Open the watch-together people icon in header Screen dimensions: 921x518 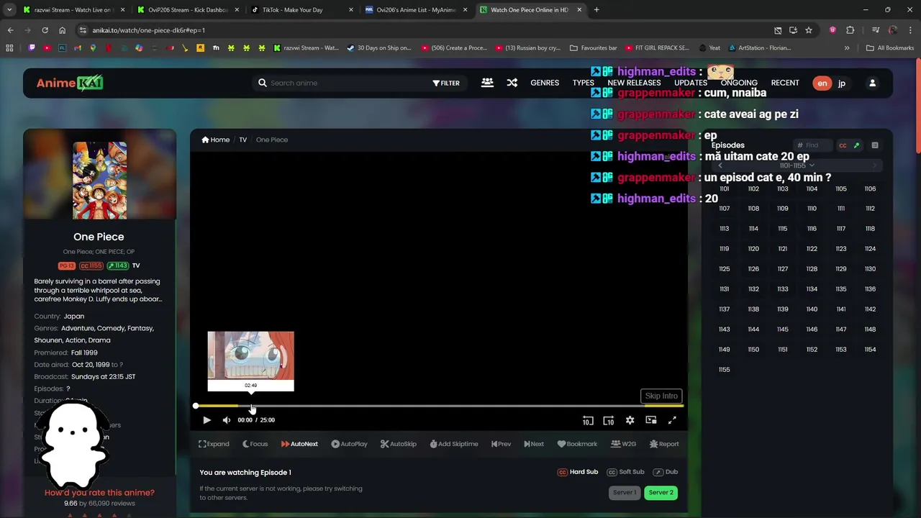pyautogui.click(x=487, y=83)
